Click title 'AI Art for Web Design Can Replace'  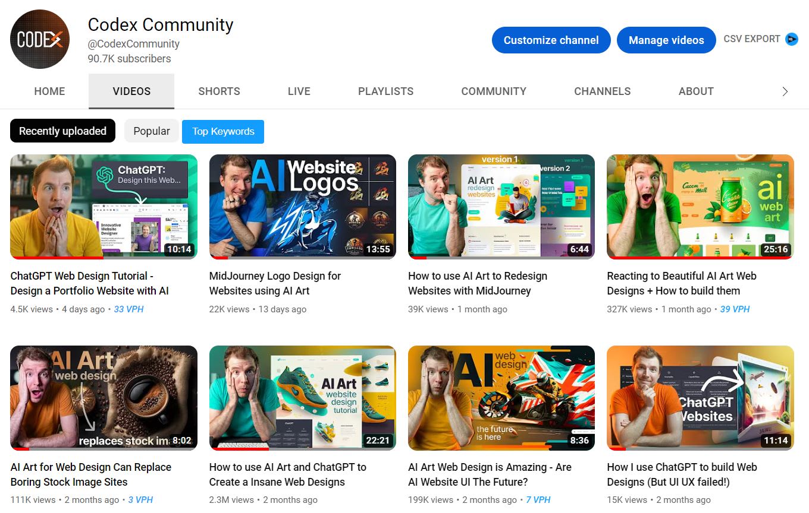91,474
